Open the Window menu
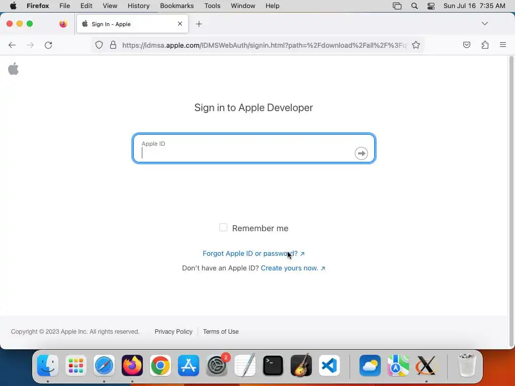515x386 pixels. tap(243, 6)
